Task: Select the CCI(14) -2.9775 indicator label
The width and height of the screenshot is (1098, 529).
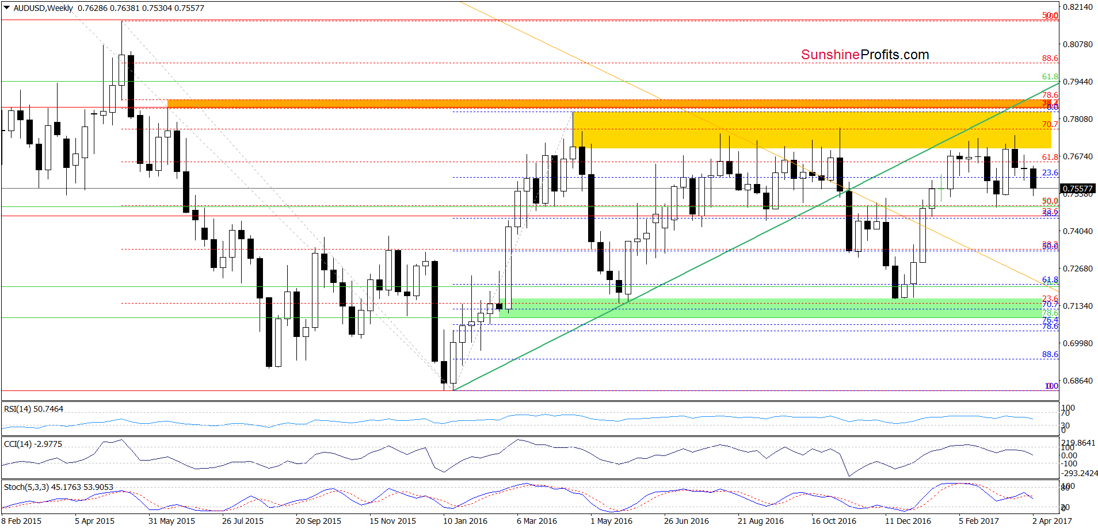Action: point(33,444)
